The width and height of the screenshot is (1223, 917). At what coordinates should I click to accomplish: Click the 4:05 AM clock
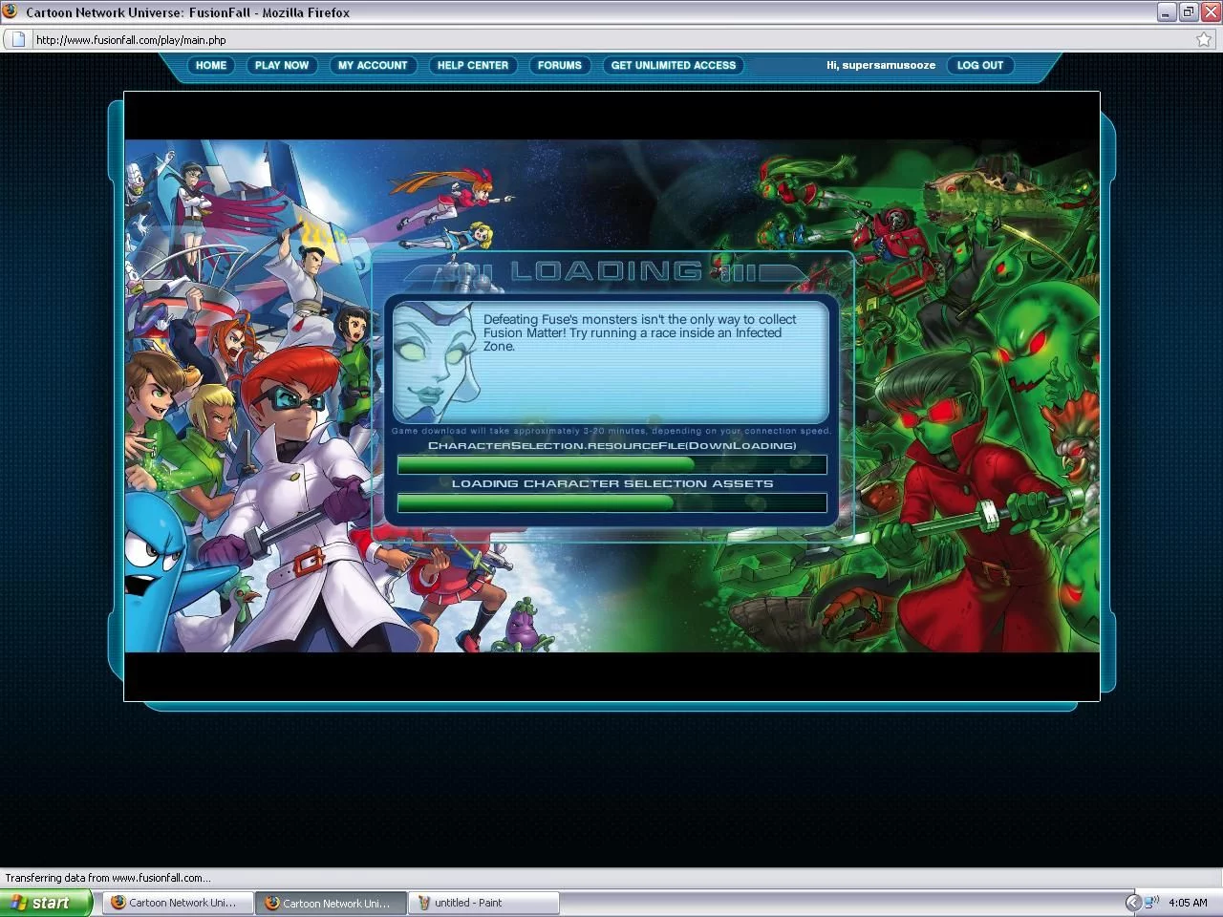(1188, 903)
